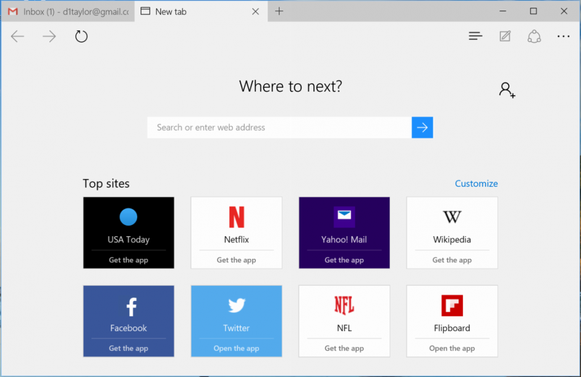Refresh the current page
Image resolution: width=581 pixels, height=377 pixels.
tap(81, 36)
